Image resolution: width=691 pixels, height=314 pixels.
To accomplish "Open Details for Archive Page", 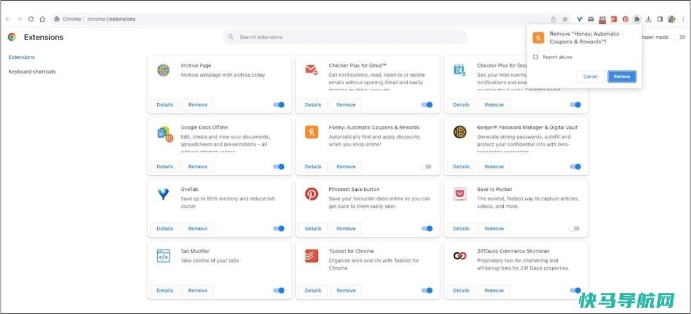I will pyautogui.click(x=165, y=105).
